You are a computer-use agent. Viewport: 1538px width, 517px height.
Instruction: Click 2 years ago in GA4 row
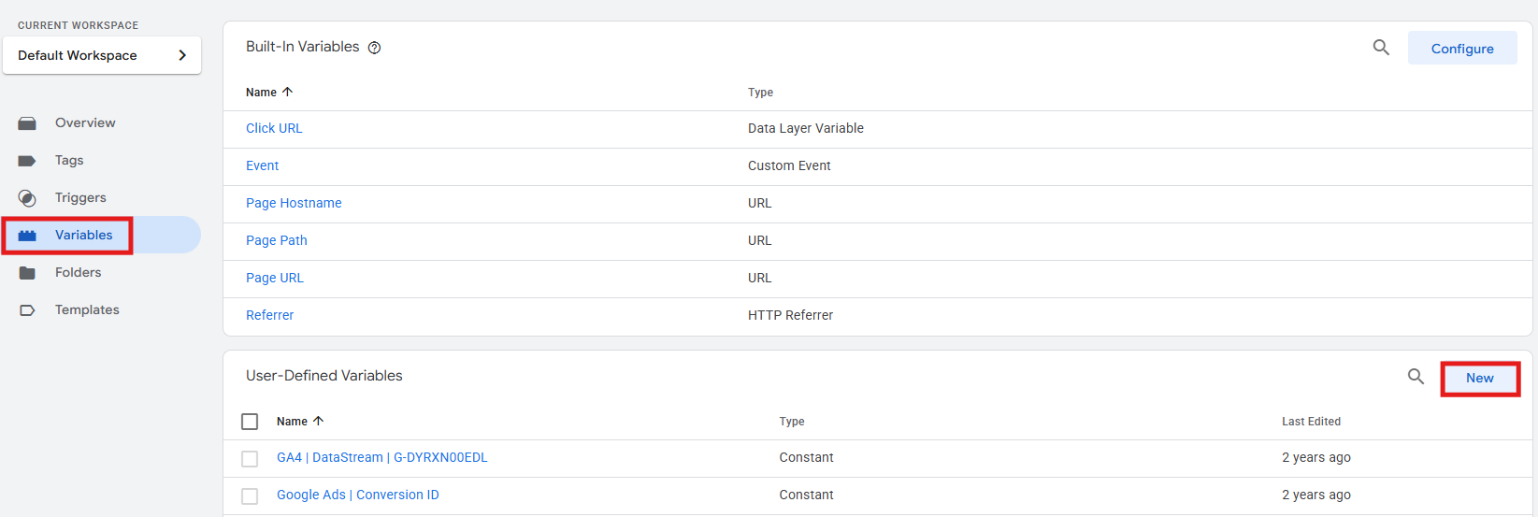tap(1315, 457)
